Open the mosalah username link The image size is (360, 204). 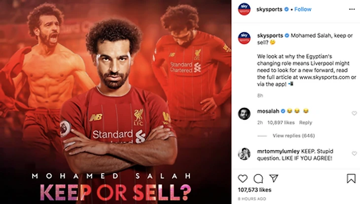click(x=268, y=111)
